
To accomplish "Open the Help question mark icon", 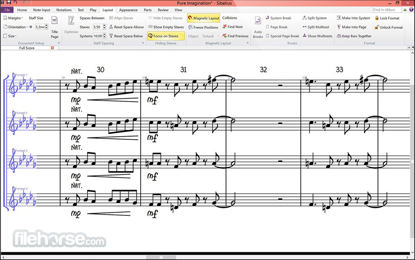I will click(411, 10).
